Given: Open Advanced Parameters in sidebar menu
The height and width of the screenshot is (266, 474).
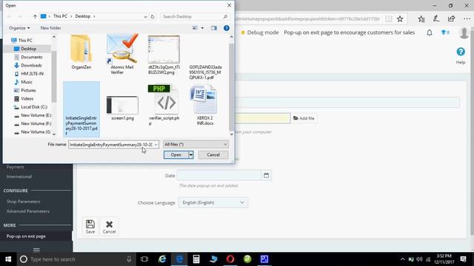Looking at the screenshot, I should click(28, 211).
